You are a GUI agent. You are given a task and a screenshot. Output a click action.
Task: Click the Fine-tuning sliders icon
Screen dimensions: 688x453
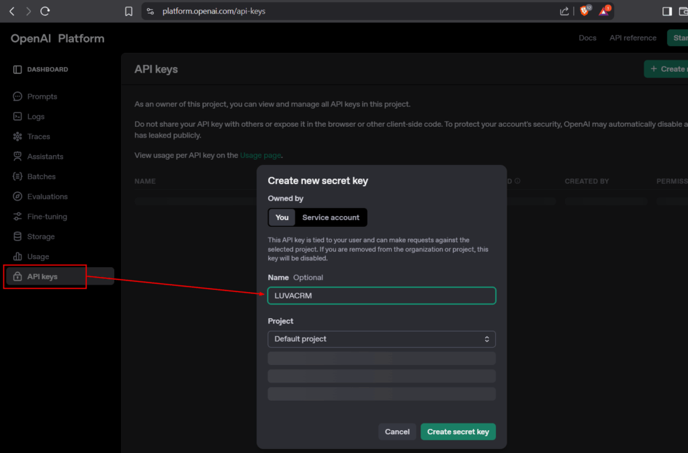click(17, 216)
